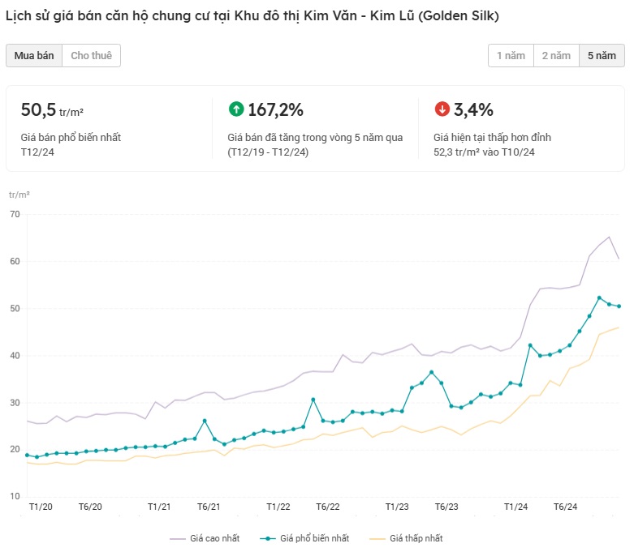Switch to the 'Mua bán' tab
This screenshot has width=634, height=552.
point(34,55)
